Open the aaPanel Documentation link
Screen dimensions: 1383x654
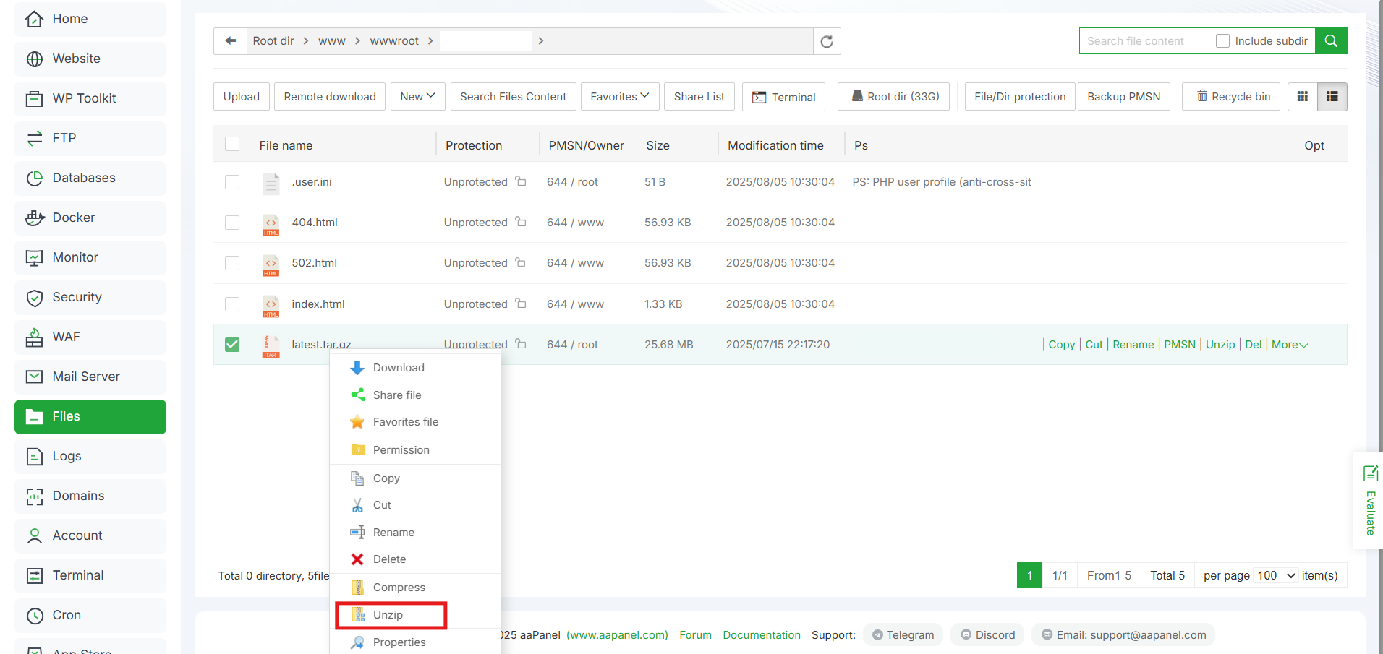pyautogui.click(x=761, y=634)
